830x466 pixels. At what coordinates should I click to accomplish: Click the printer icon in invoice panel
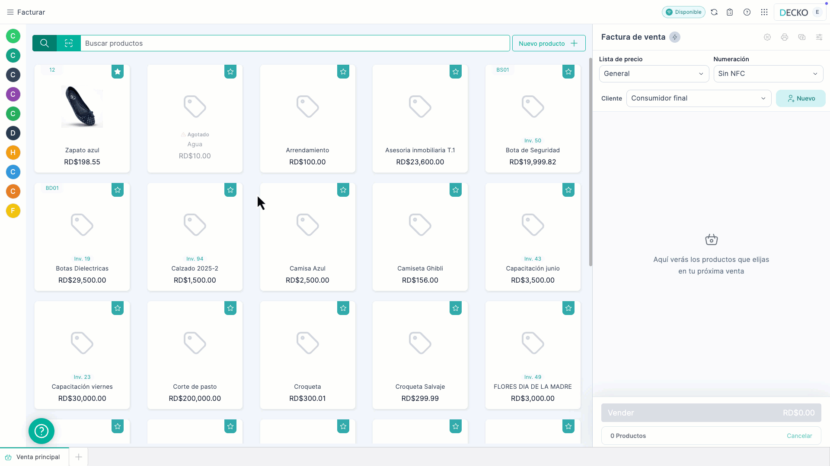pos(785,37)
